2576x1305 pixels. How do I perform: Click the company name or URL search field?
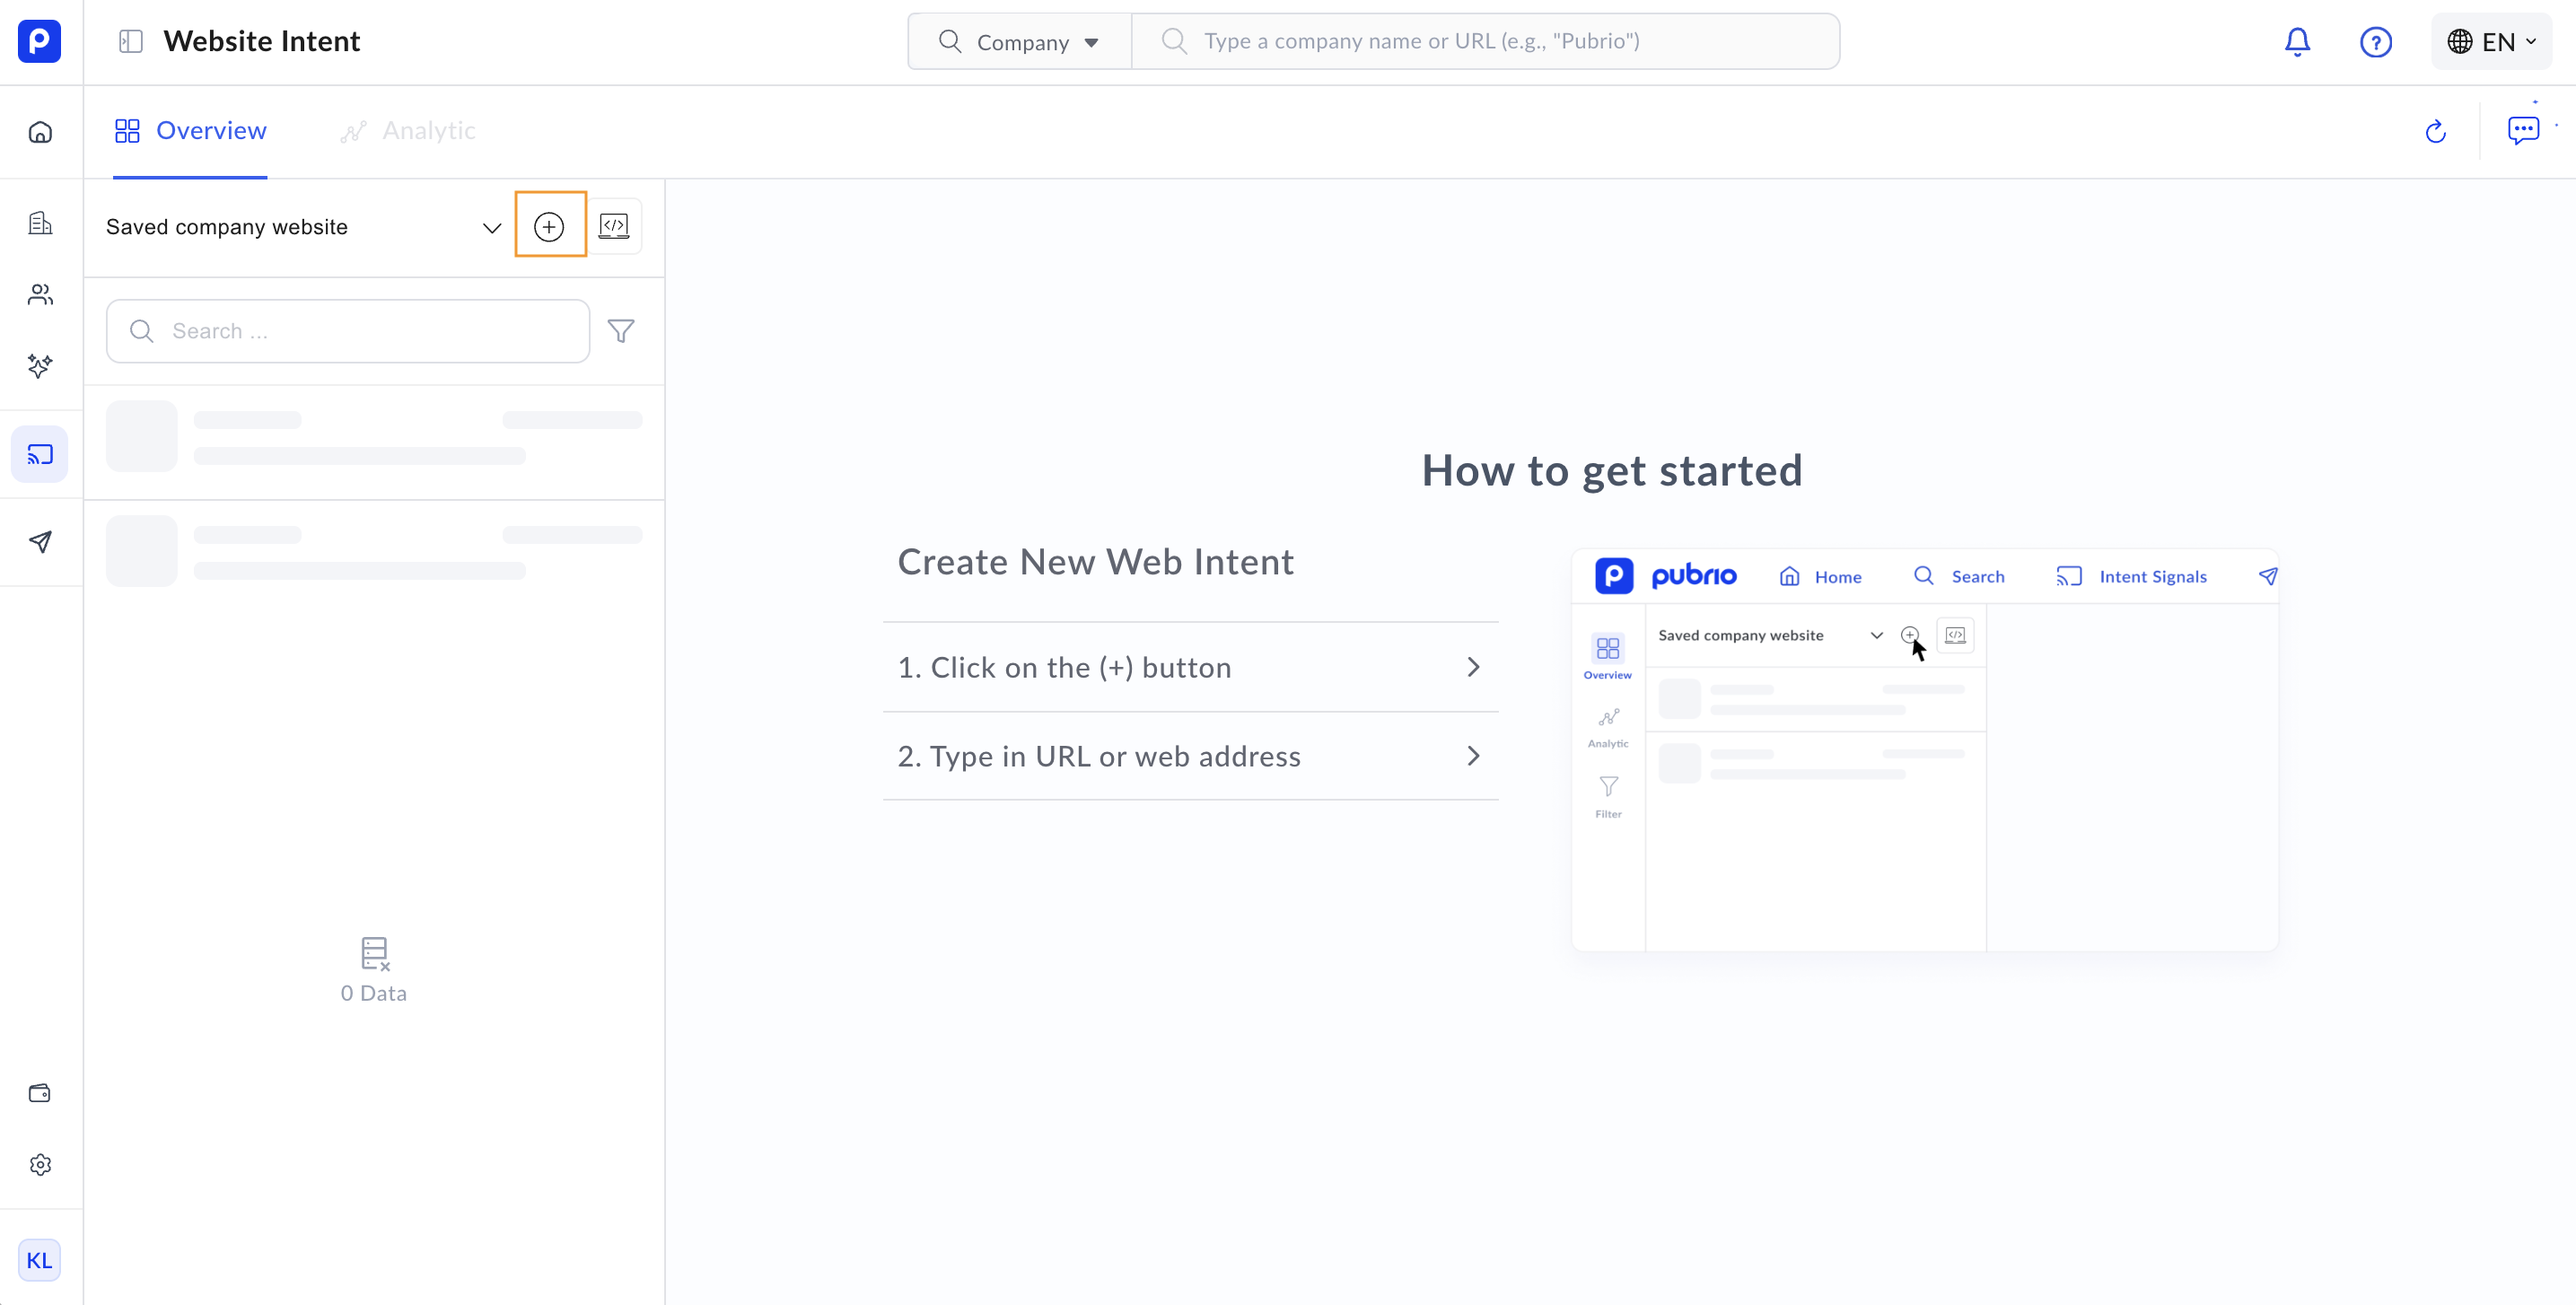[x=1500, y=42]
